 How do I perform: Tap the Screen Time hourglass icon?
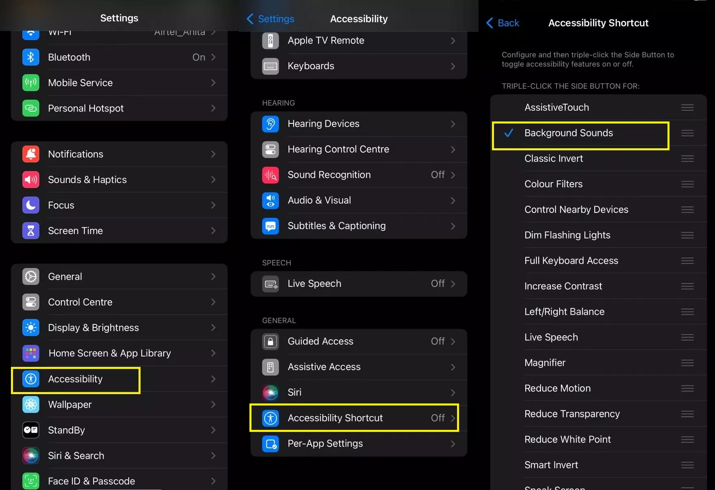[x=31, y=231]
